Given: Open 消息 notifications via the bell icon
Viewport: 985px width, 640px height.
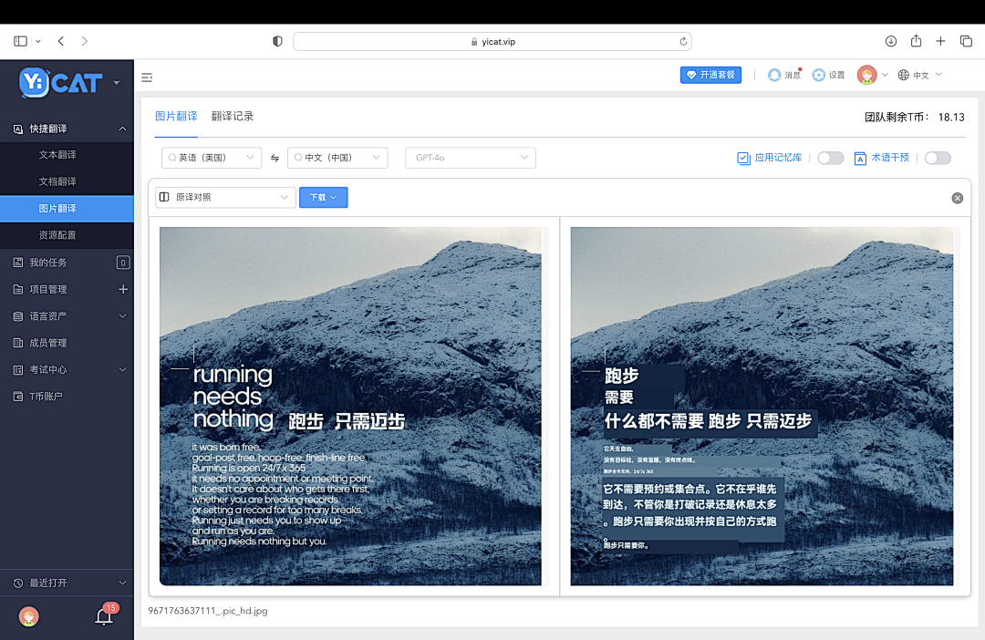Looking at the screenshot, I should [774, 75].
